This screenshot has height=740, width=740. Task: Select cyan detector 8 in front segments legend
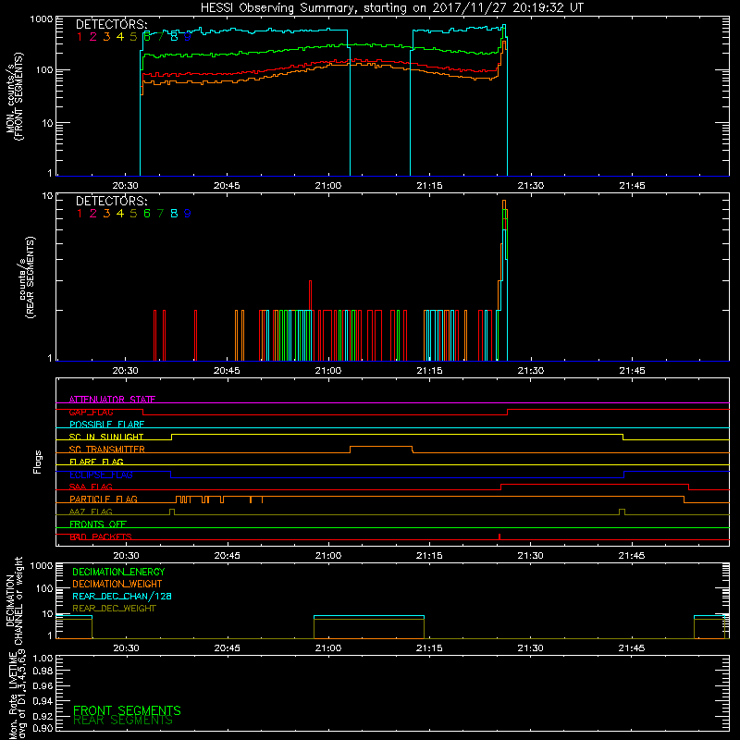coord(174,37)
